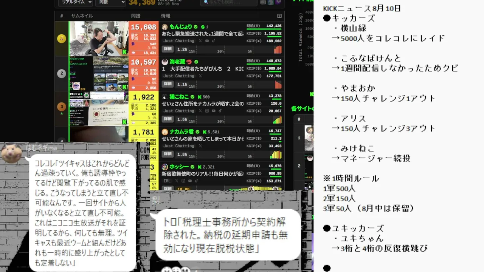Image resolution: width=484 pixels, height=272 pixels.
Task: Open the YouTube icon in もんじょり's row
Action: [x=207, y=41]
